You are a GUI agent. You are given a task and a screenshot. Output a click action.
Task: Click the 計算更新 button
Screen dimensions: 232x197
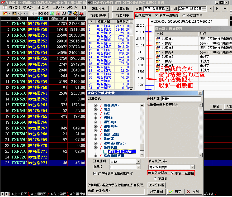[122, 9]
